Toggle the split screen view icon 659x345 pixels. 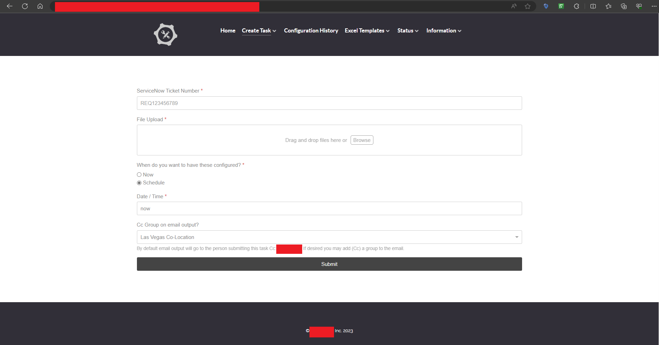coord(593,6)
